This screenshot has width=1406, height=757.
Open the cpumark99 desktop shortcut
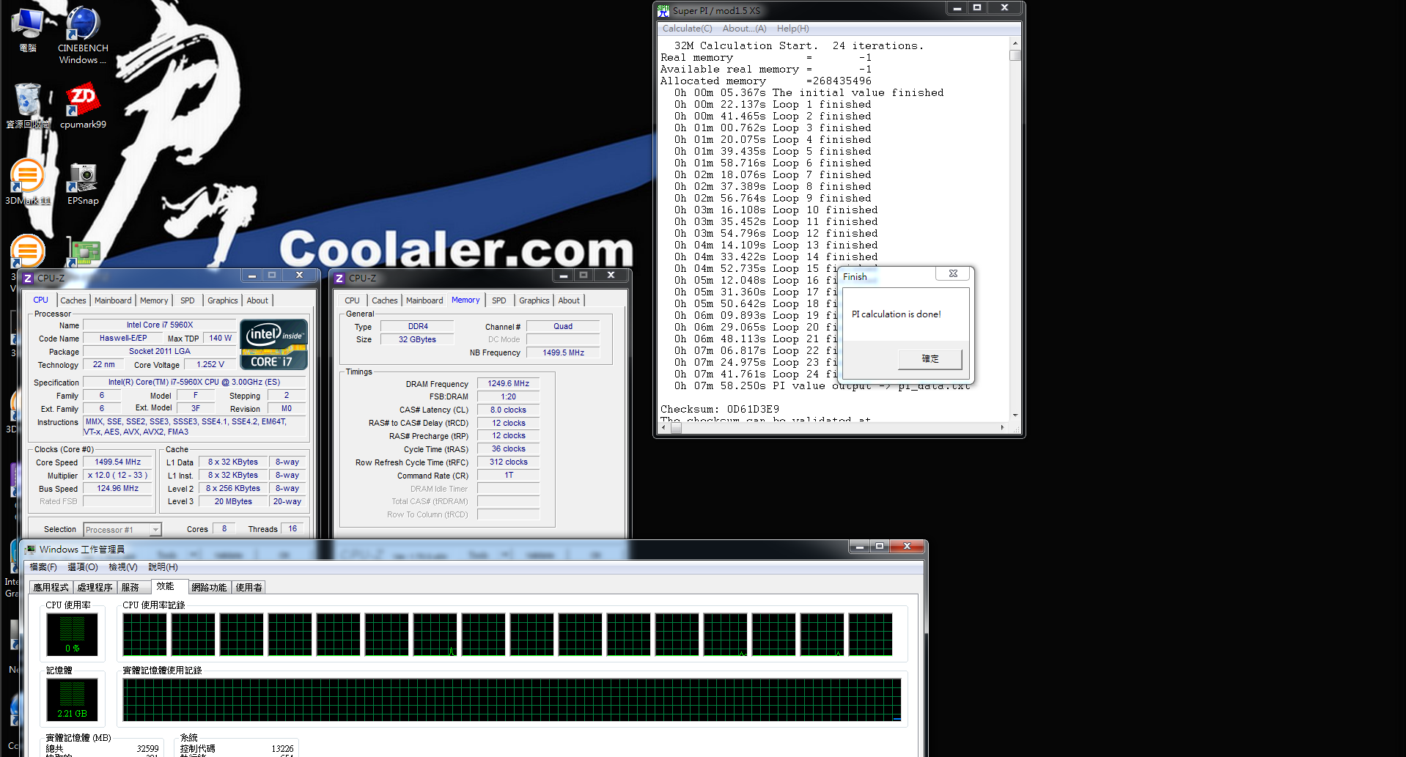[83, 106]
